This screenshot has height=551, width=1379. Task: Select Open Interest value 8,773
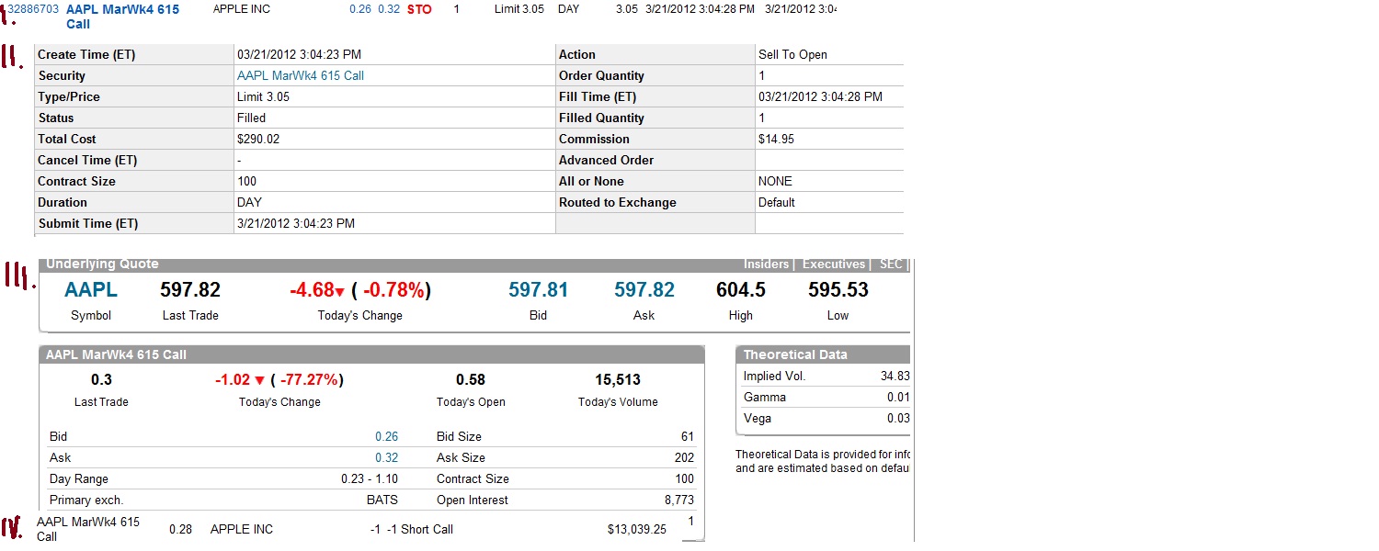pyautogui.click(x=678, y=500)
